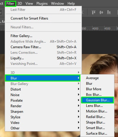The height and width of the screenshot is (137, 118).
Task: Open the Help menu
Action: click(x=71, y=4)
